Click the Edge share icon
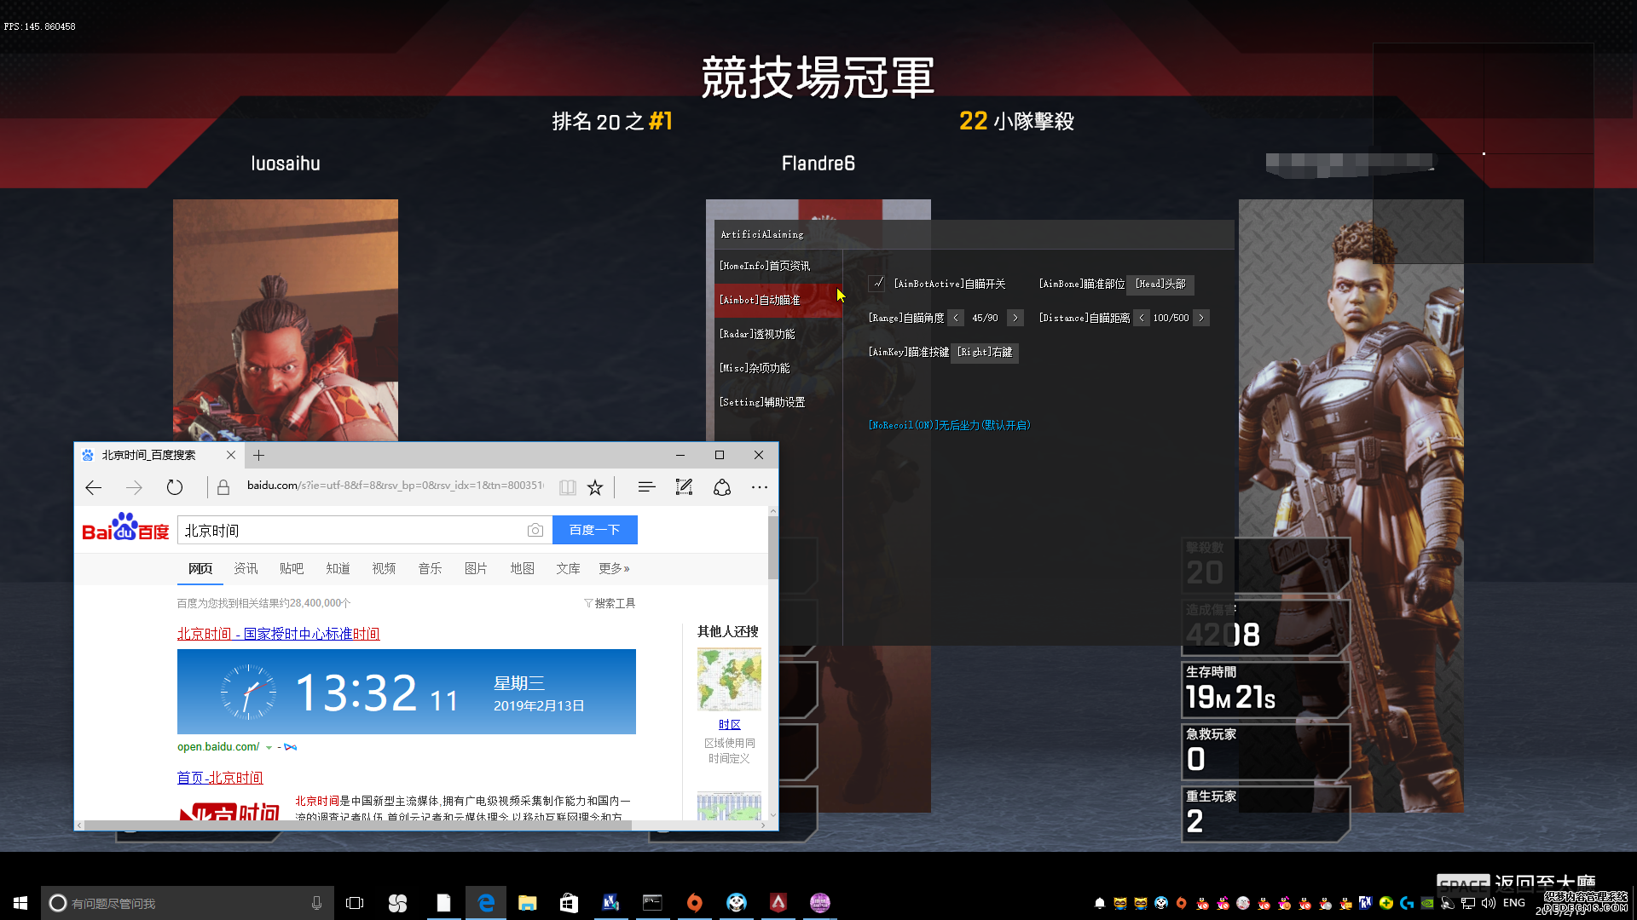This screenshot has width=1637, height=920. [x=722, y=487]
